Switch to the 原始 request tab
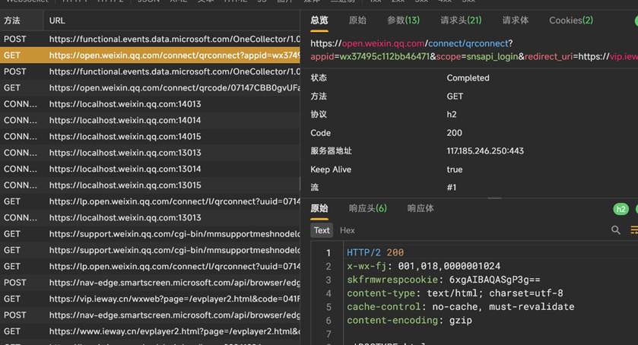This screenshot has width=638, height=345. 357,21
